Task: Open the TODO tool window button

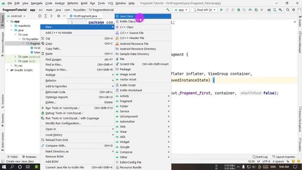Action: pos(12,157)
